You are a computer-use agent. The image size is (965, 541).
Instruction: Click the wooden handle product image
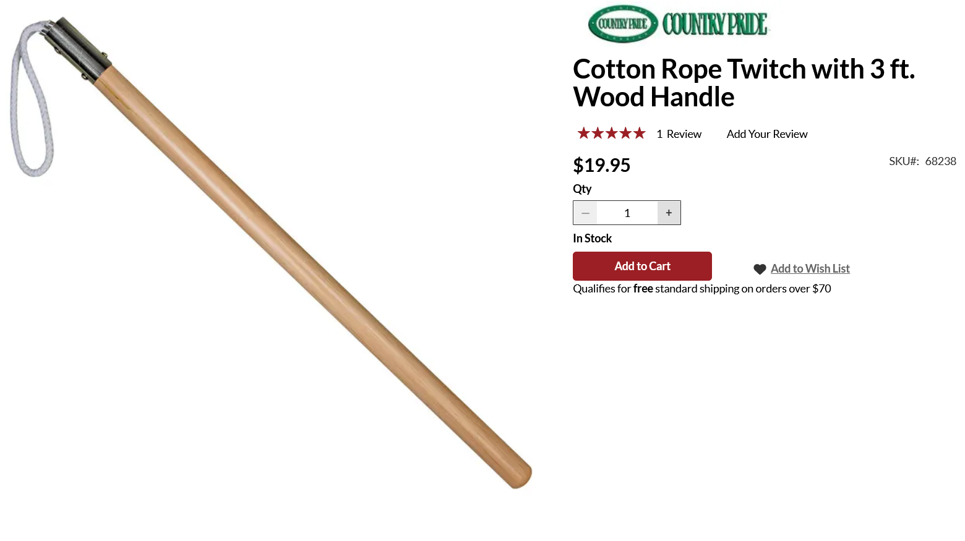pos(309,272)
